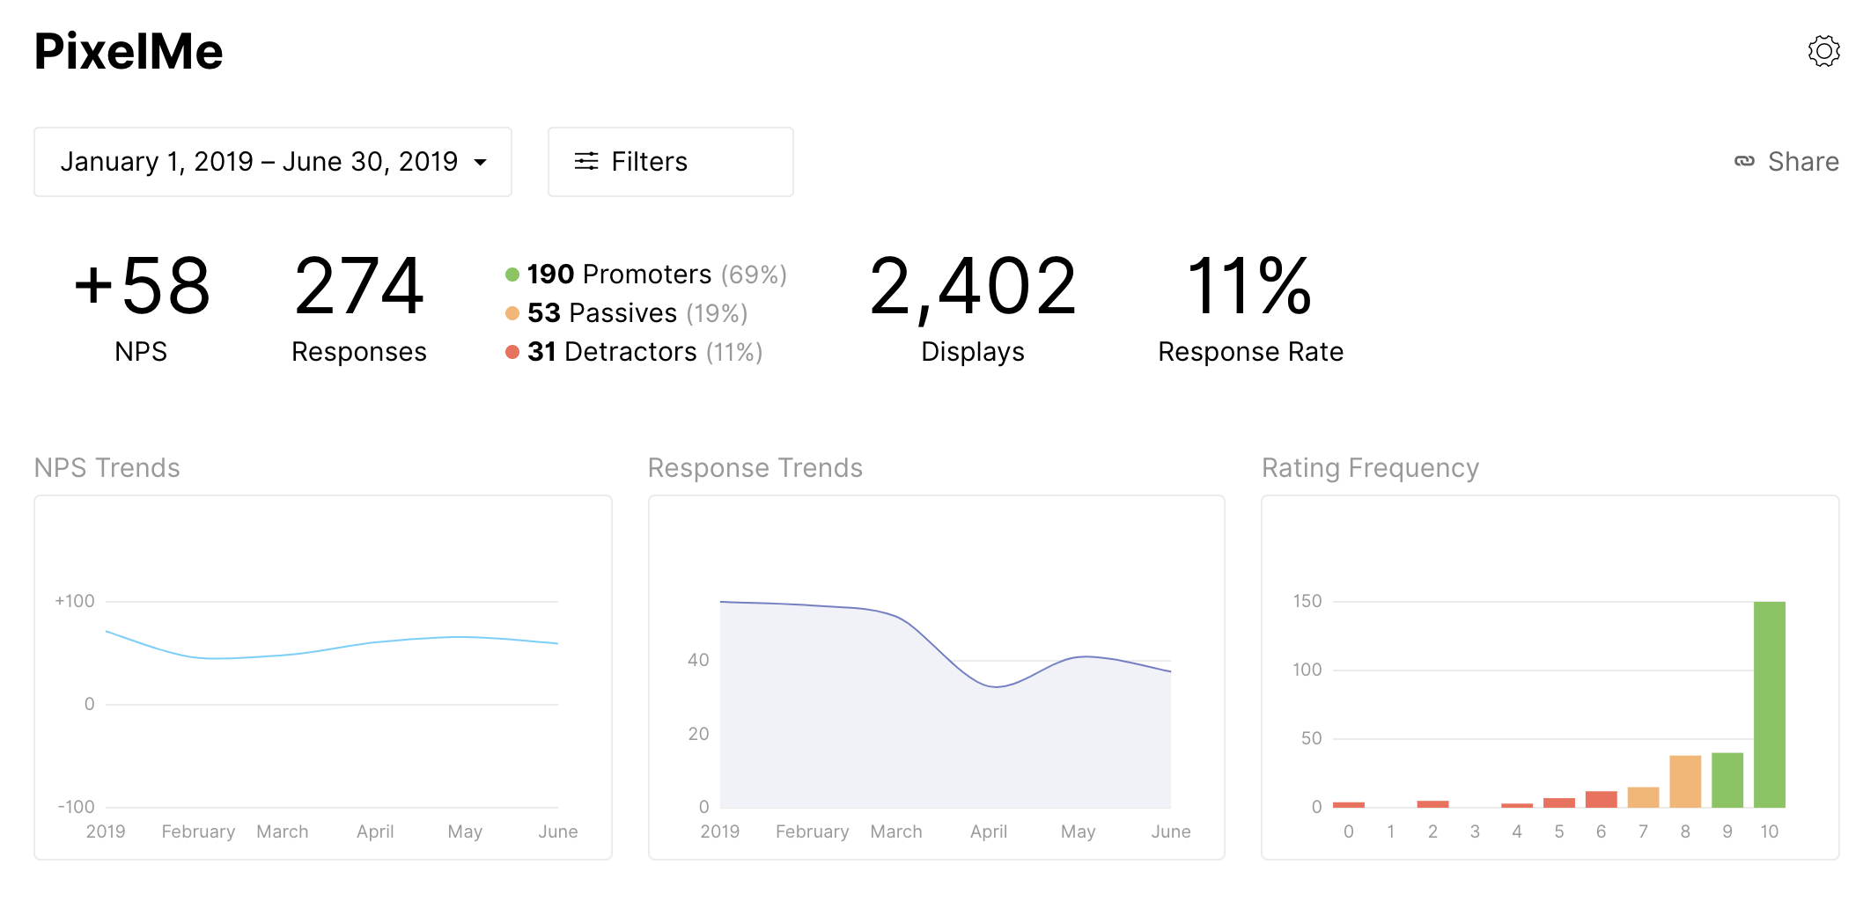
Task: Expand the date range dropdown arrow
Action: [481, 162]
